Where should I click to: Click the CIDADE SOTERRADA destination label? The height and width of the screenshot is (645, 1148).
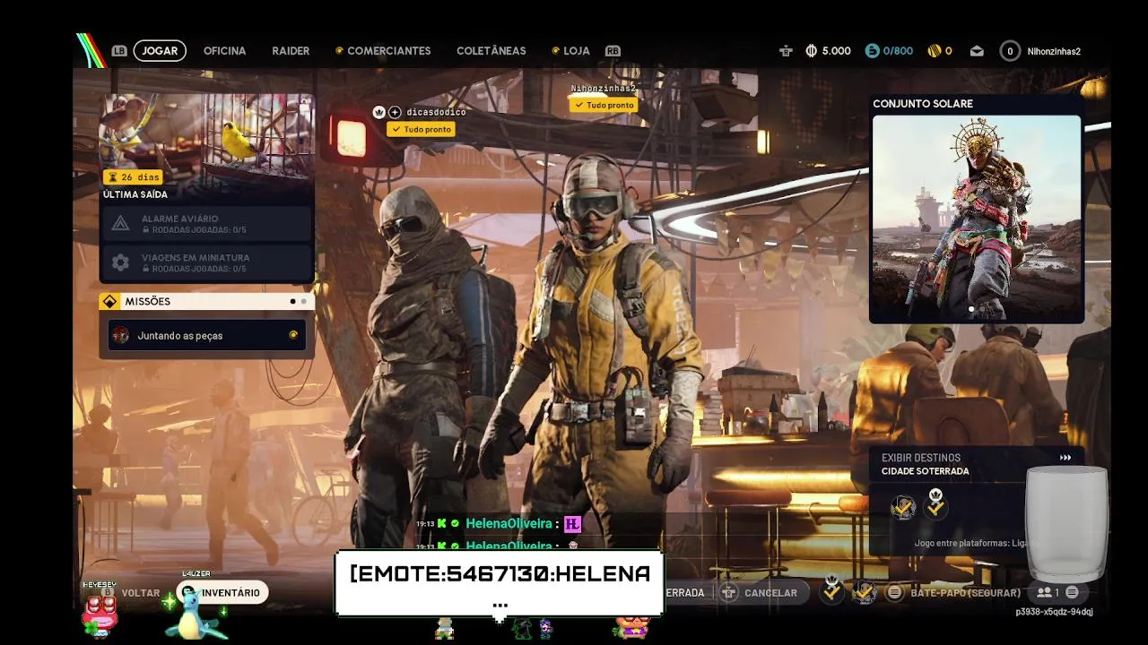click(x=925, y=471)
